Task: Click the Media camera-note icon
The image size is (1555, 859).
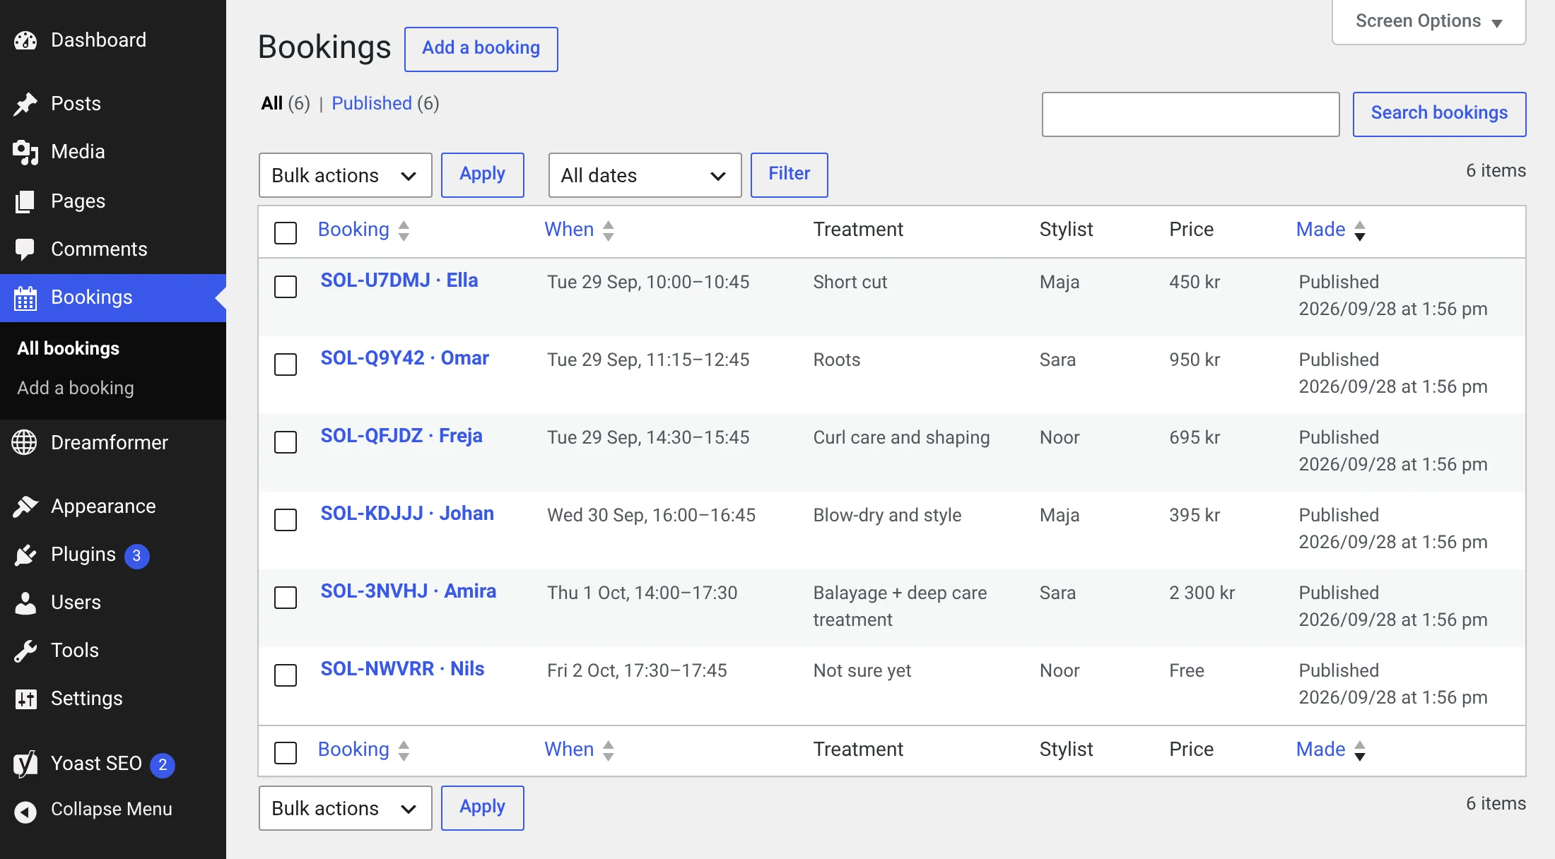Action: pyautogui.click(x=25, y=152)
